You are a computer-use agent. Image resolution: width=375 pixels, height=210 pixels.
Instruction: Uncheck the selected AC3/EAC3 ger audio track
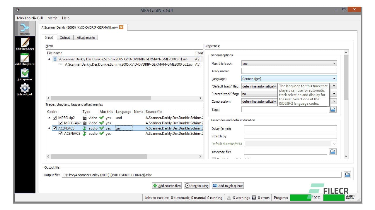54,128
